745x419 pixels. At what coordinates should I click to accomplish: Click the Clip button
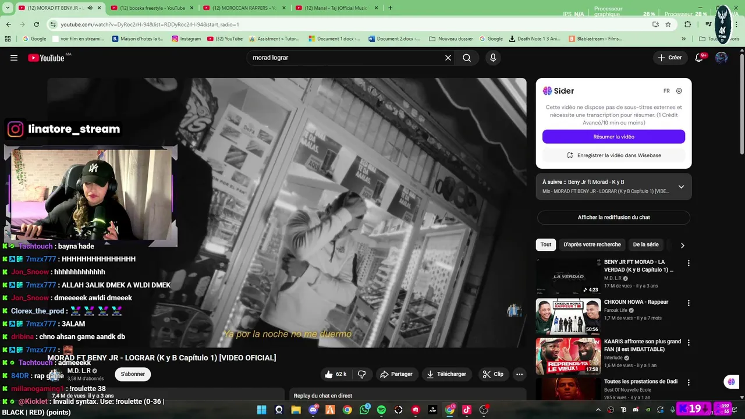point(493,374)
